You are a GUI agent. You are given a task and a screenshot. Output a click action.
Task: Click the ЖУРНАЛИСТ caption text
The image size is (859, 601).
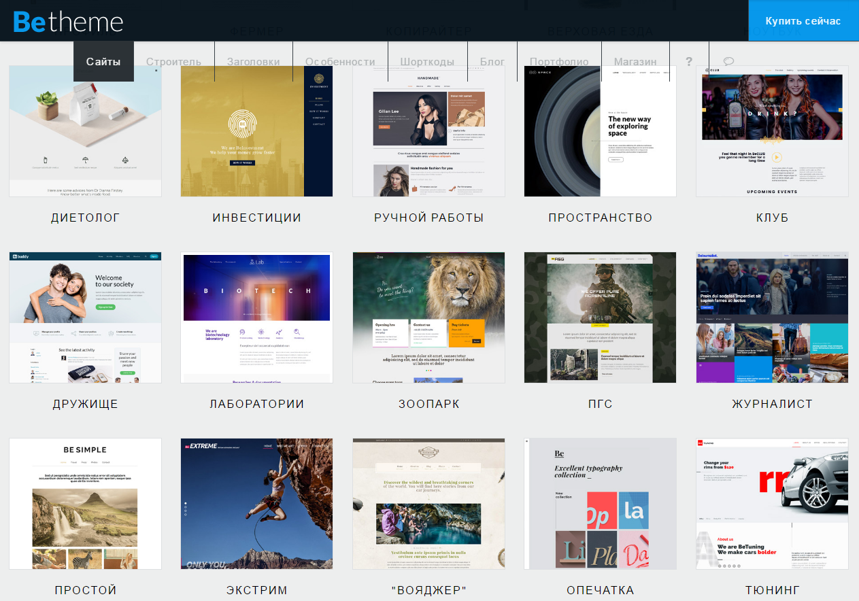[773, 404]
